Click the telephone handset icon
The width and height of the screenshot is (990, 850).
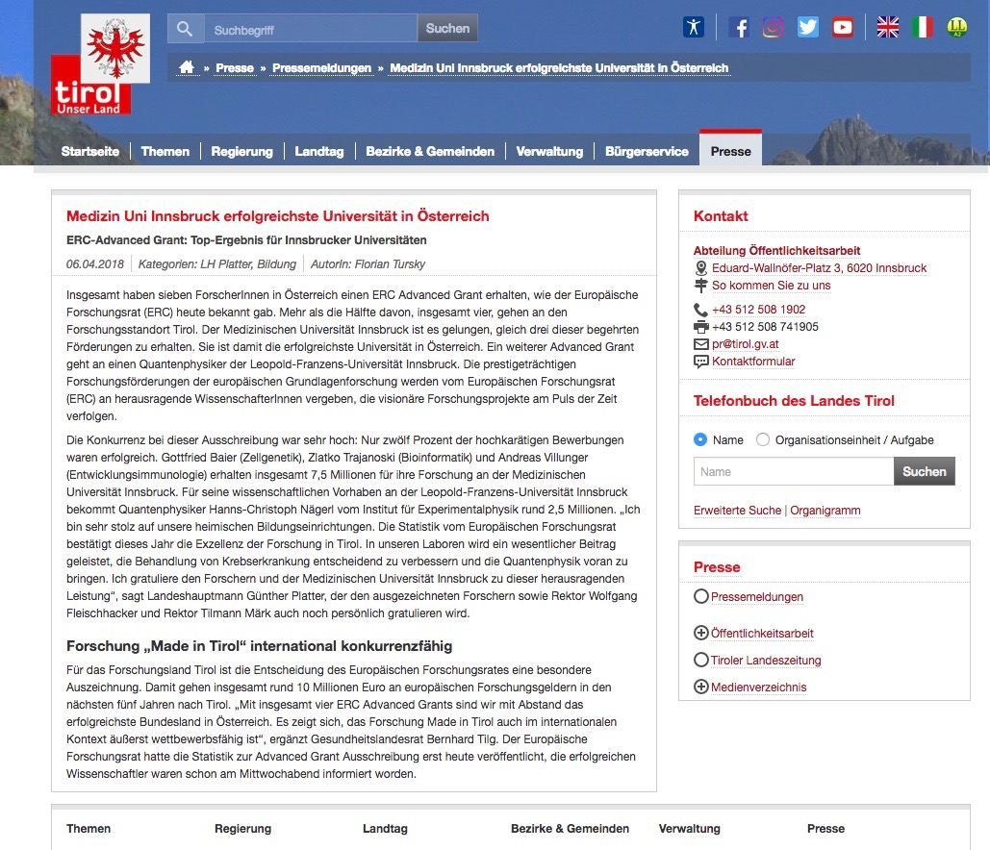(700, 310)
